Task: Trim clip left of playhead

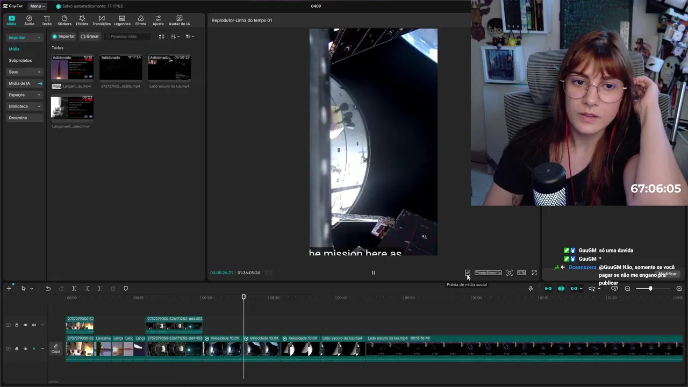Action: pyautogui.click(x=87, y=289)
